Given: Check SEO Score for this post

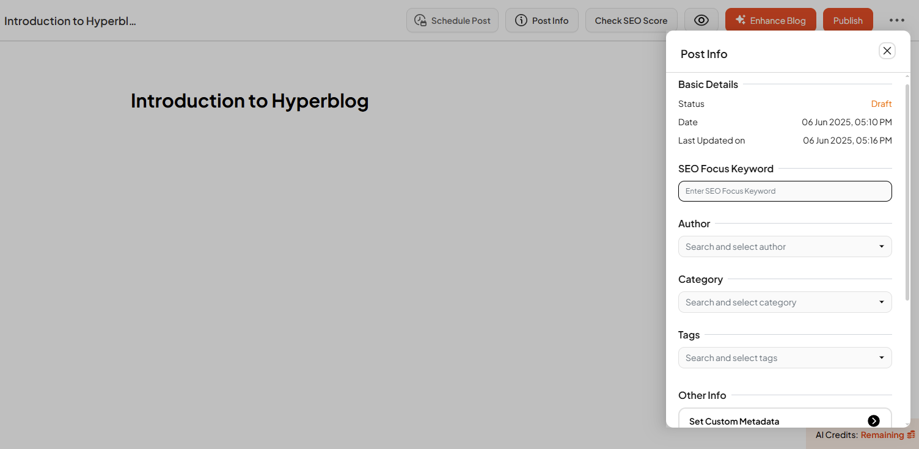Looking at the screenshot, I should (631, 20).
